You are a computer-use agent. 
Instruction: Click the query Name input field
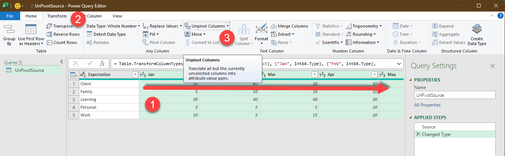coord(454,95)
